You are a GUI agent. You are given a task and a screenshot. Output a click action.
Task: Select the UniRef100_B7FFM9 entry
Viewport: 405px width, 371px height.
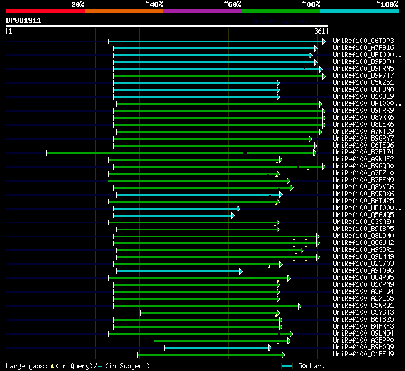point(363,180)
